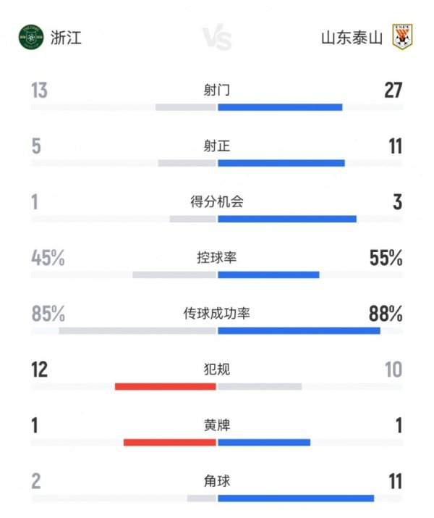Select the 角球 corners label
434x518 pixels.
(217, 480)
